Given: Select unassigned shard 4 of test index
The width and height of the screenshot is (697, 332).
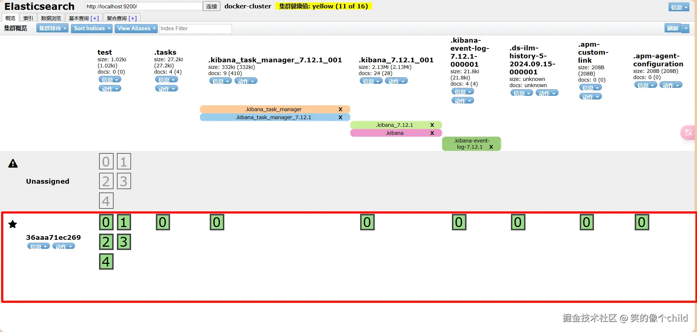Looking at the screenshot, I should (106, 201).
